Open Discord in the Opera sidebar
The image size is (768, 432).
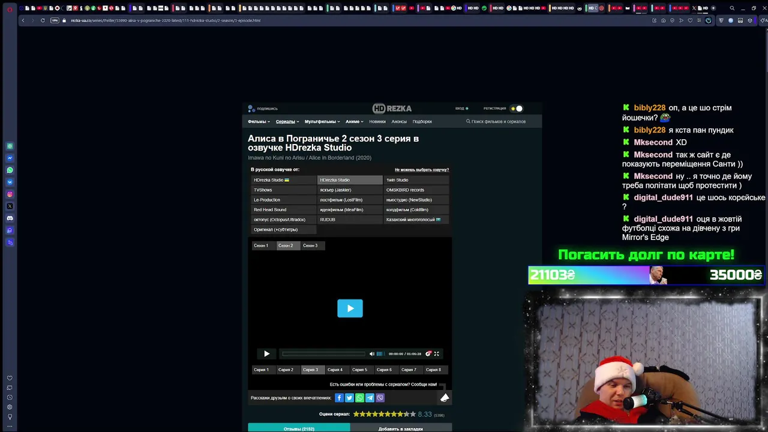(10, 218)
